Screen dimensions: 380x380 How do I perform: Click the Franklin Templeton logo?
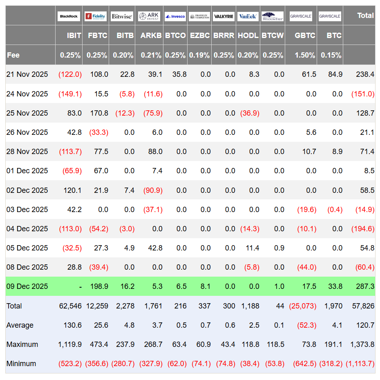(199, 16)
